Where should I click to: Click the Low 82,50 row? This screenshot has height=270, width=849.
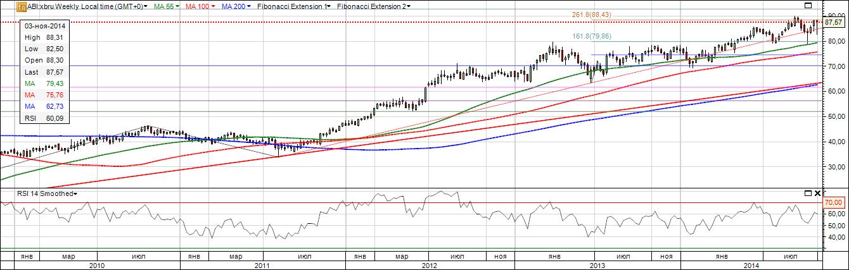pos(44,49)
